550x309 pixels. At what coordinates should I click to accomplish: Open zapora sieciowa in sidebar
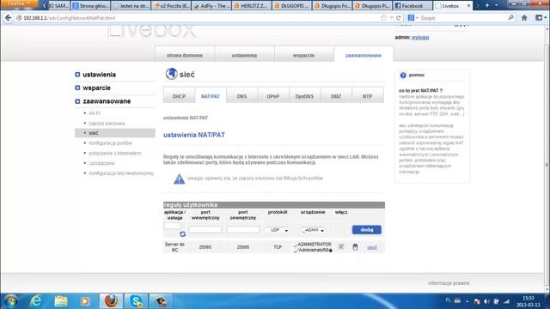(x=107, y=124)
